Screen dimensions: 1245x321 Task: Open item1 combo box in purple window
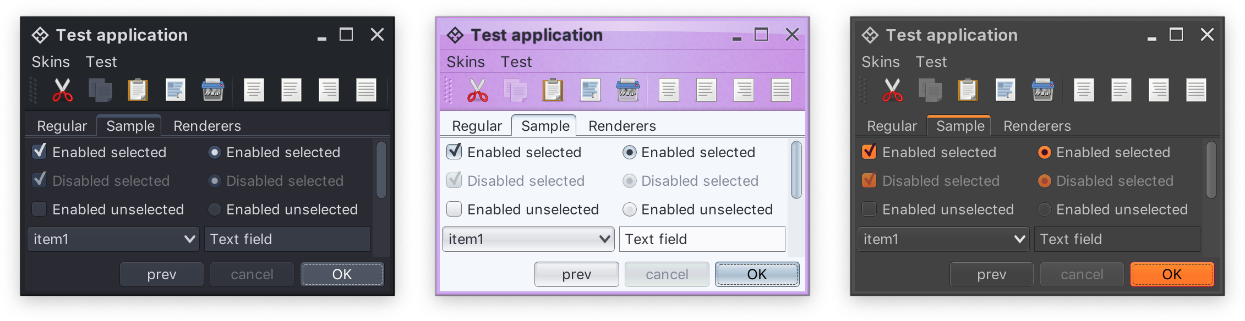tap(528, 239)
